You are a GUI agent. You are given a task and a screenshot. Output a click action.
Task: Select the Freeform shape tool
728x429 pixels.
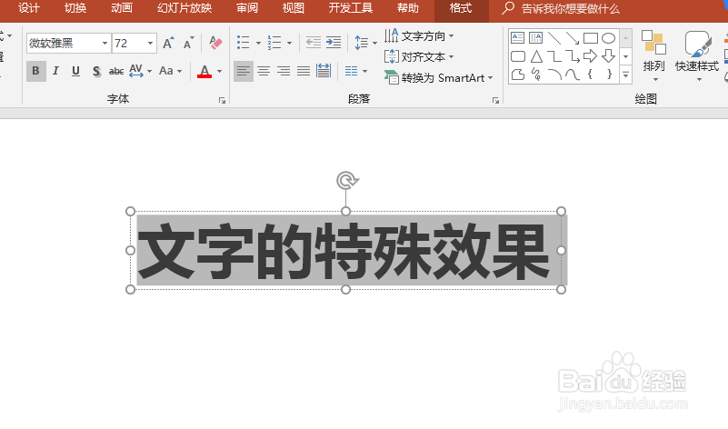518,75
